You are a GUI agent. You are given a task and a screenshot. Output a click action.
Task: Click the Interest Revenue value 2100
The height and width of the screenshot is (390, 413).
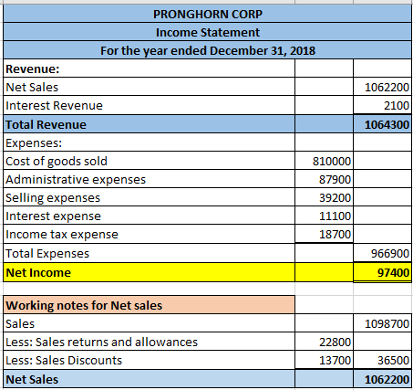382,105
